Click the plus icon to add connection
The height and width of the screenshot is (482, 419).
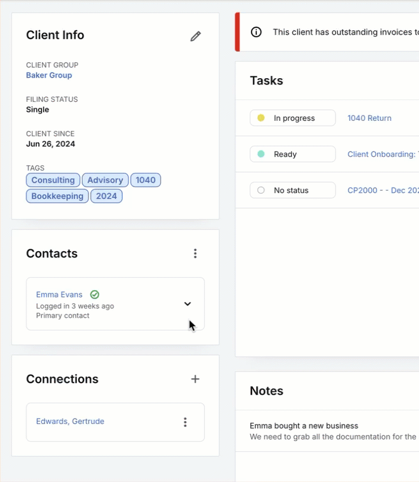tap(195, 379)
